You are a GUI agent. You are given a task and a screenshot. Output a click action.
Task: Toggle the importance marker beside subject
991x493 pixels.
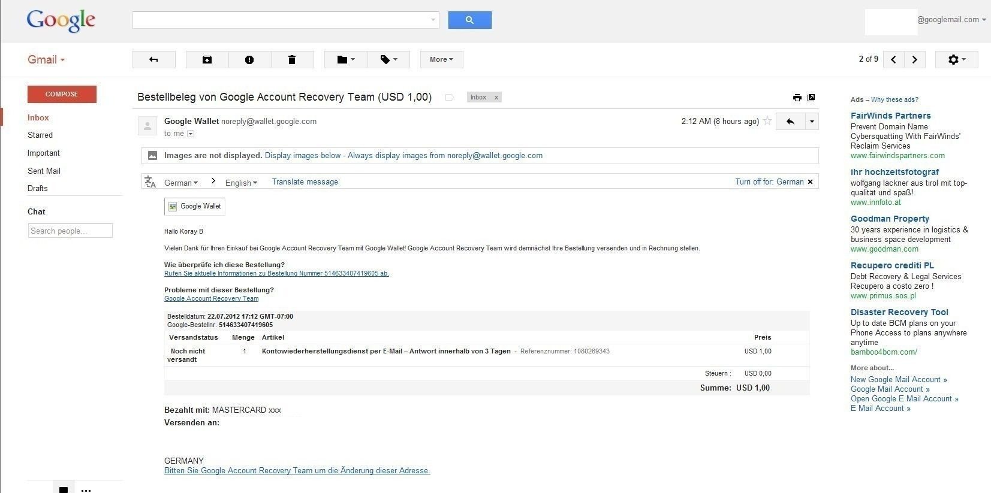point(449,97)
